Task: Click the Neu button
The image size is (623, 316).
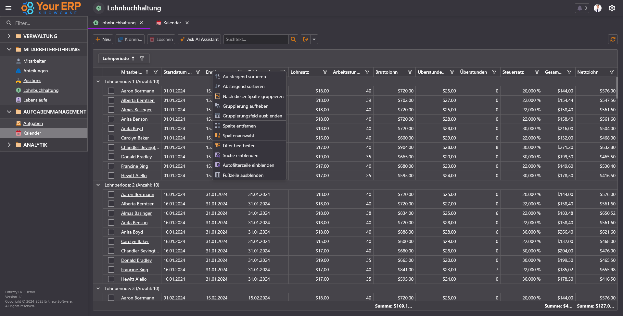Action: 103,39
